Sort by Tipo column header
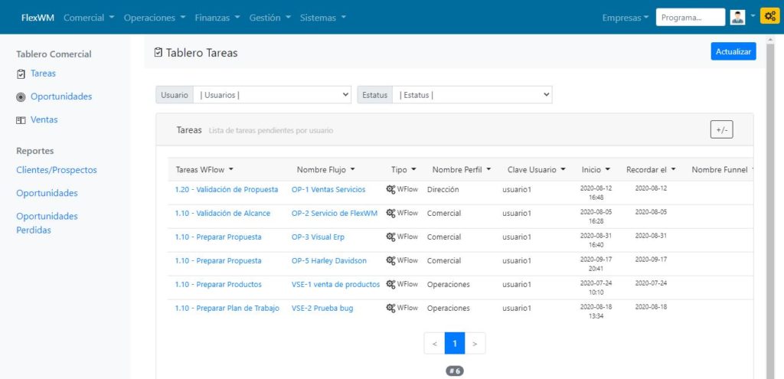The image size is (784, 379). (x=403, y=169)
